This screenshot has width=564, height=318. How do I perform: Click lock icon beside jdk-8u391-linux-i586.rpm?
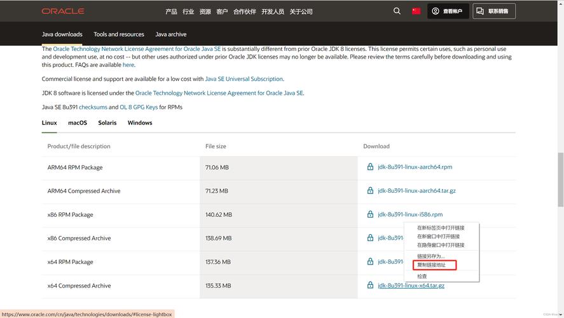tap(370, 214)
